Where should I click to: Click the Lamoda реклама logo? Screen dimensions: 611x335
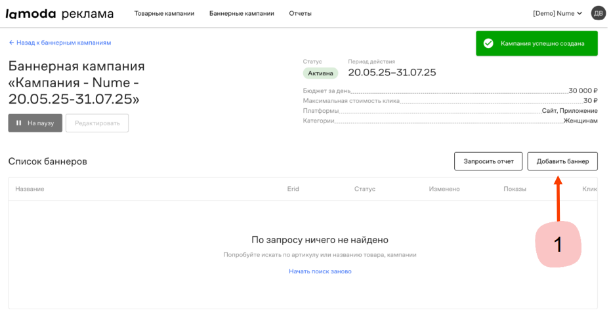click(60, 14)
